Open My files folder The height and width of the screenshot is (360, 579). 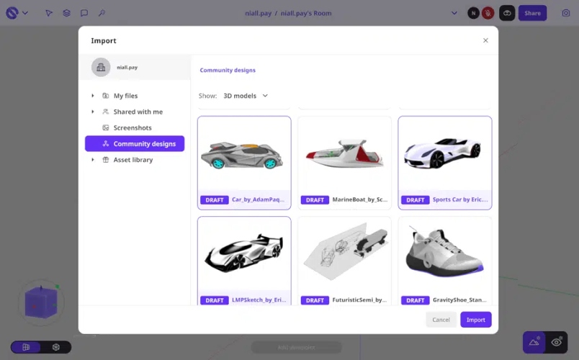[x=125, y=96]
